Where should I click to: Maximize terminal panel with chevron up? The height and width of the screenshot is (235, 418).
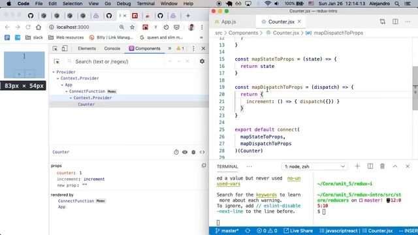[395, 166]
